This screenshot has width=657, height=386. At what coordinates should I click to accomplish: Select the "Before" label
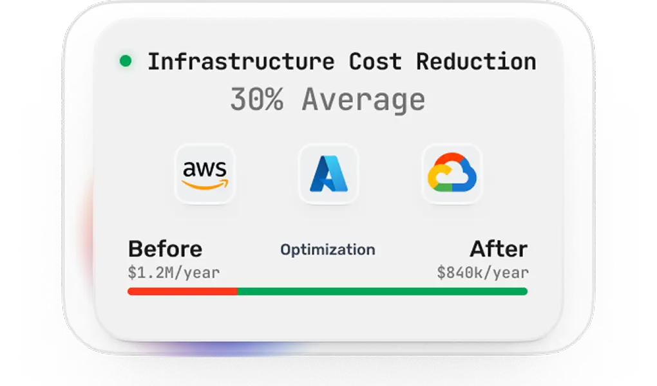[x=165, y=249]
